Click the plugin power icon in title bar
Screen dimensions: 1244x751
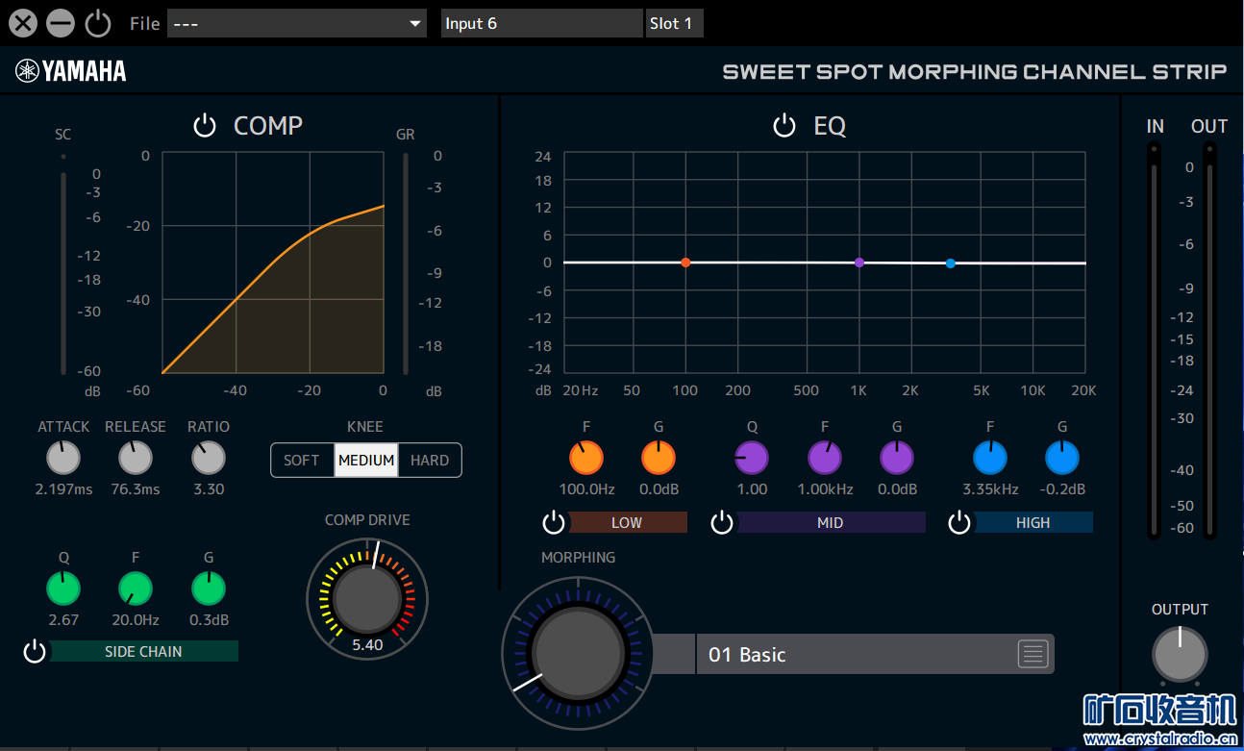point(98,23)
